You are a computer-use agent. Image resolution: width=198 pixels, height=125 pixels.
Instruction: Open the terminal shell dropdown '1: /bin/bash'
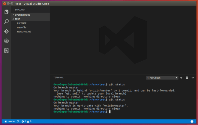click(x=162, y=78)
